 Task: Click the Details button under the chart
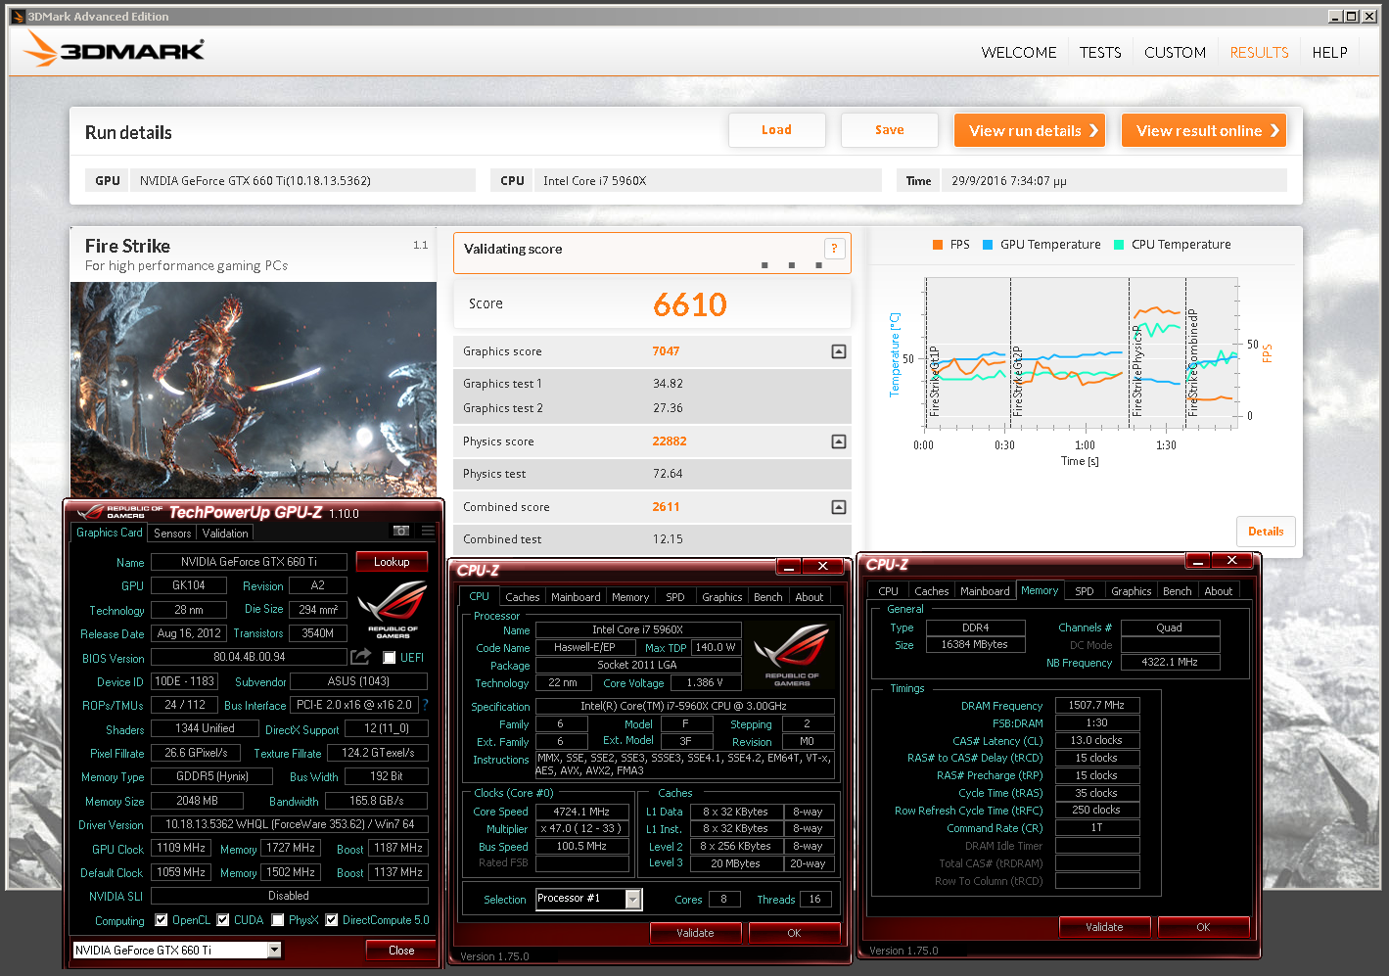pyautogui.click(x=1266, y=532)
